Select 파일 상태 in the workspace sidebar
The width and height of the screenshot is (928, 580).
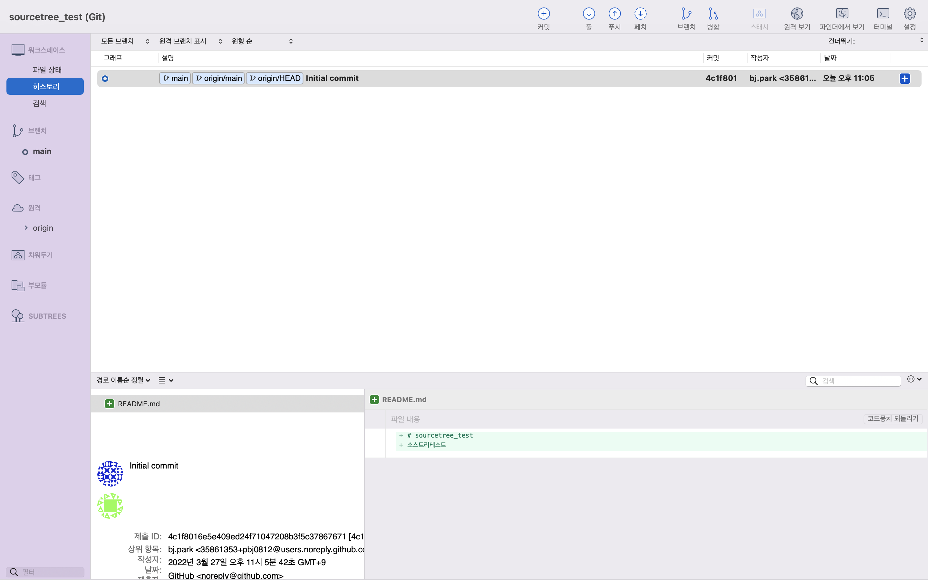tap(47, 70)
